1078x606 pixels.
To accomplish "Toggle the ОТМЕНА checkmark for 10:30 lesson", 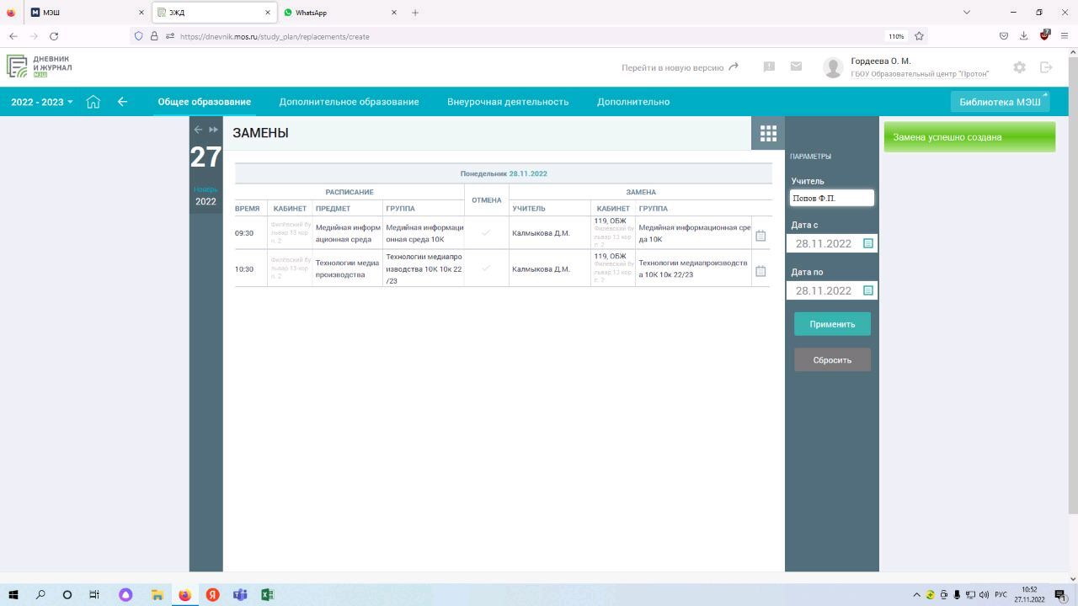I will pyautogui.click(x=486, y=268).
